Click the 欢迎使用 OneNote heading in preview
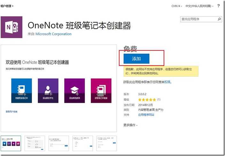225x156 pixels. tap(37, 62)
